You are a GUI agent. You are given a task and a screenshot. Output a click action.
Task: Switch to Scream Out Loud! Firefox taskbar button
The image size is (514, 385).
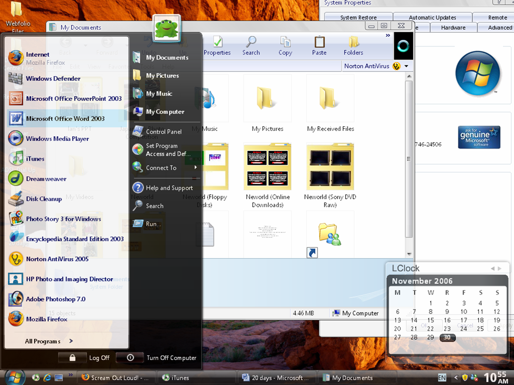[x=115, y=377]
